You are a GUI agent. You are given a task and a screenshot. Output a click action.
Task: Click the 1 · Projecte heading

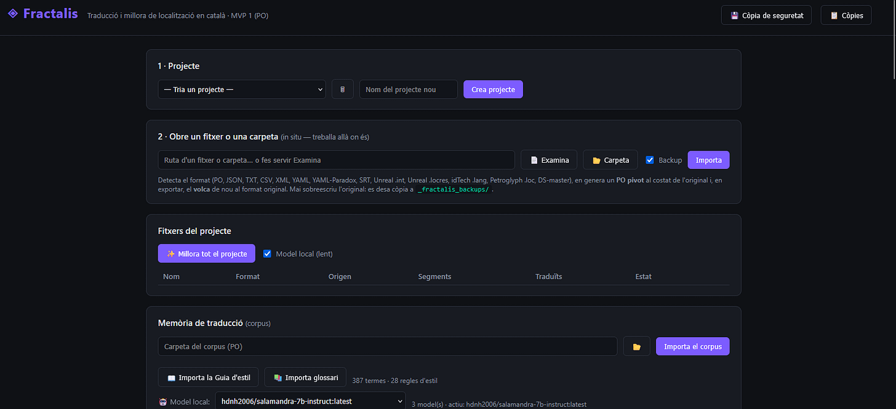pos(178,66)
